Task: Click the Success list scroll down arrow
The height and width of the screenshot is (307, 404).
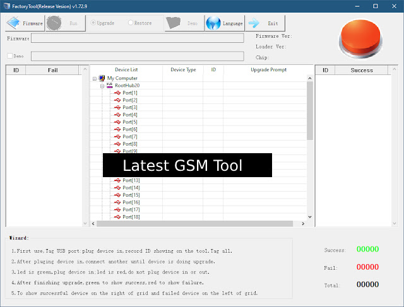Action: pos(394,223)
